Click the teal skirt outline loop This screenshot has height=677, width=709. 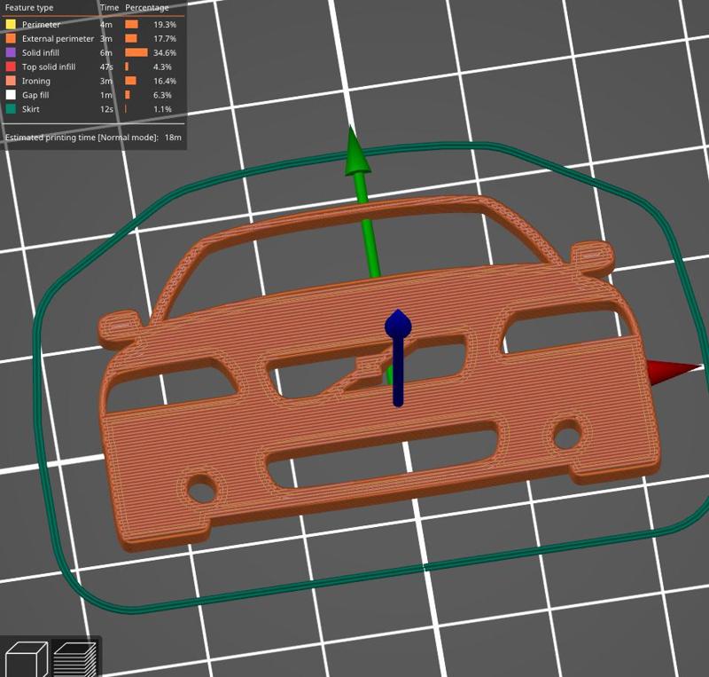point(370,378)
